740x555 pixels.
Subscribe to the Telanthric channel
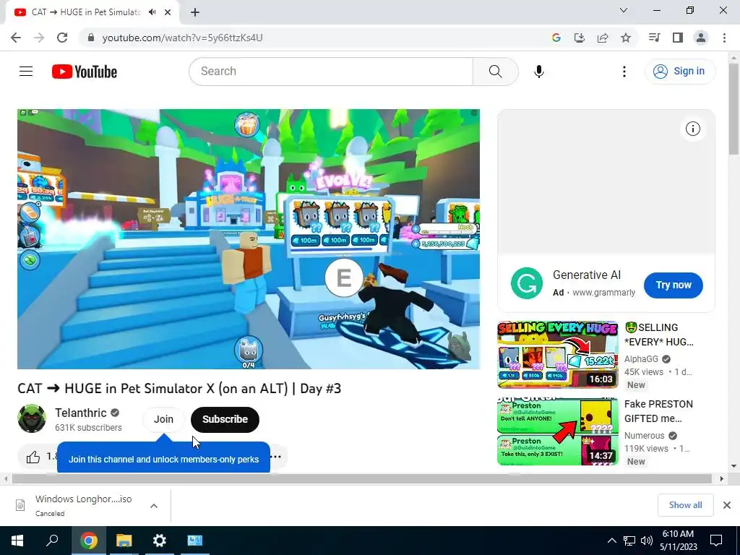tap(225, 420)
